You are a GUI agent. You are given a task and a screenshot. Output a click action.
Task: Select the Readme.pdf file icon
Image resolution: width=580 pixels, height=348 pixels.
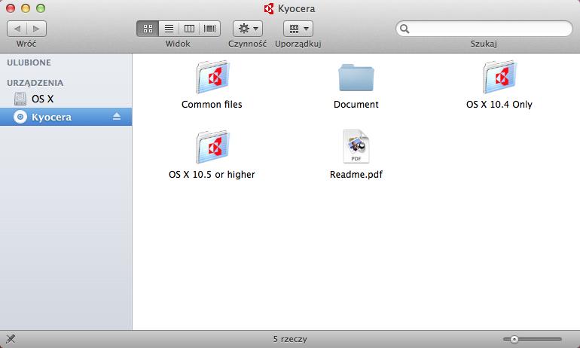(356, 146)
